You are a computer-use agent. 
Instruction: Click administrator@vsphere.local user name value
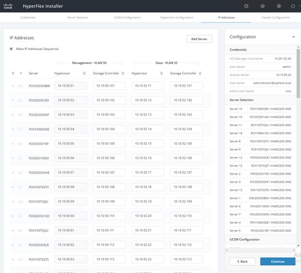(x=272, y=83)
